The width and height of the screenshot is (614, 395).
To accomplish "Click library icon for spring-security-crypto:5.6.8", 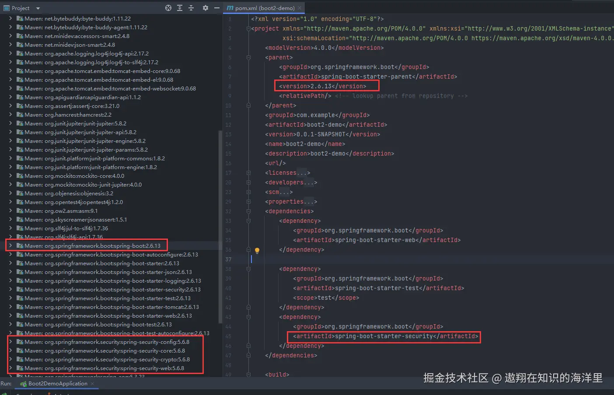I will (x=20, y=360).
